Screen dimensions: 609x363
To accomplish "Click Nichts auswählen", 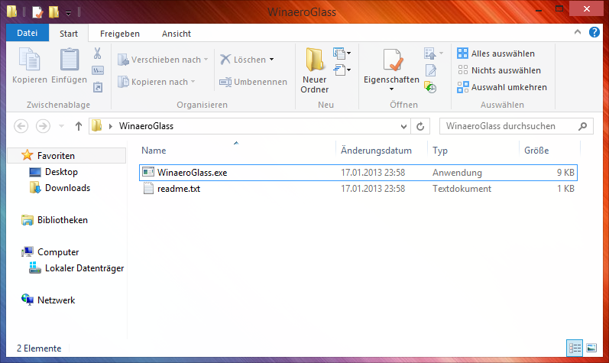I will pos(499,70).
